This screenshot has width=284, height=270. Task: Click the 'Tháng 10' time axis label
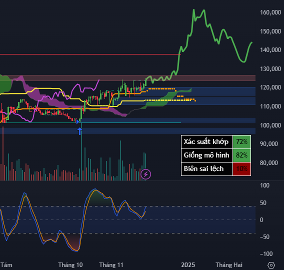70,265
